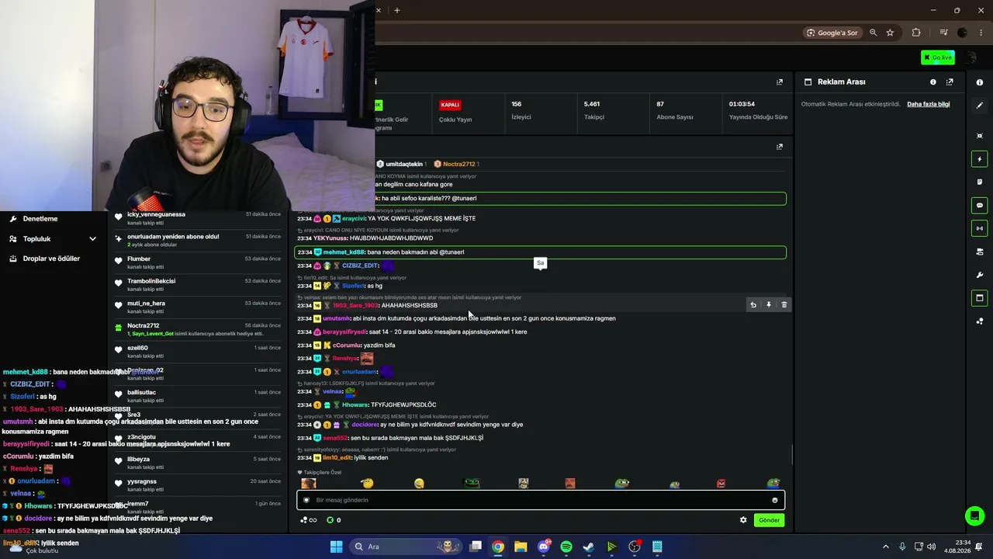Show info for the Reklam Arası panel
The image size is (993, 559).
point(933,82)
